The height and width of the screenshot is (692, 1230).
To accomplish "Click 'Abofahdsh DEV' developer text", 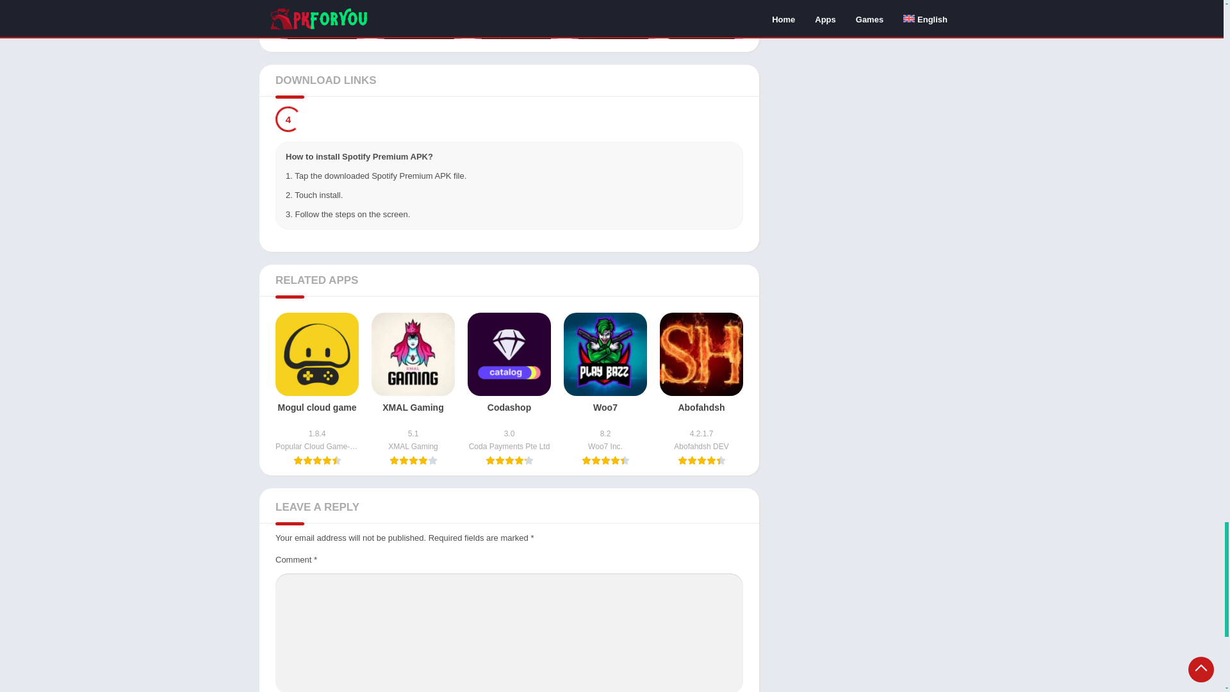I will coord(701,447).
